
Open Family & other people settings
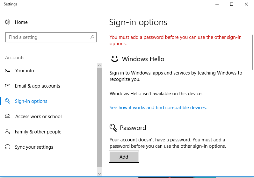pyautogui.click(x=38, y=132)
